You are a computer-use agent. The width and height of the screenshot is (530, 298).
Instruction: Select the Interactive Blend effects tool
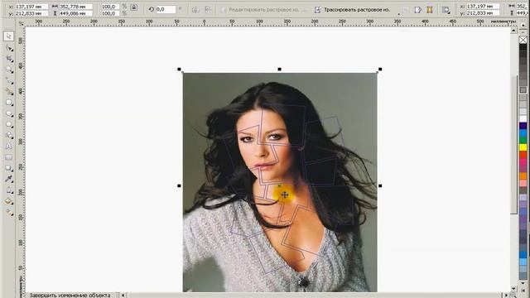(x=9, y=168)
